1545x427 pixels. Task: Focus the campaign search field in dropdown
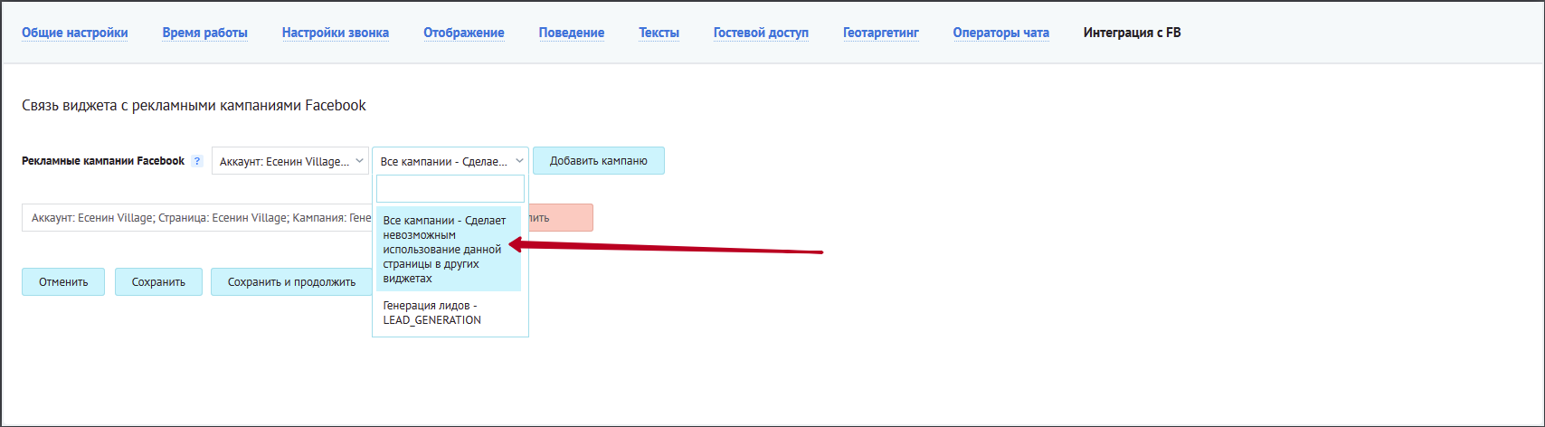click(450, 188)
